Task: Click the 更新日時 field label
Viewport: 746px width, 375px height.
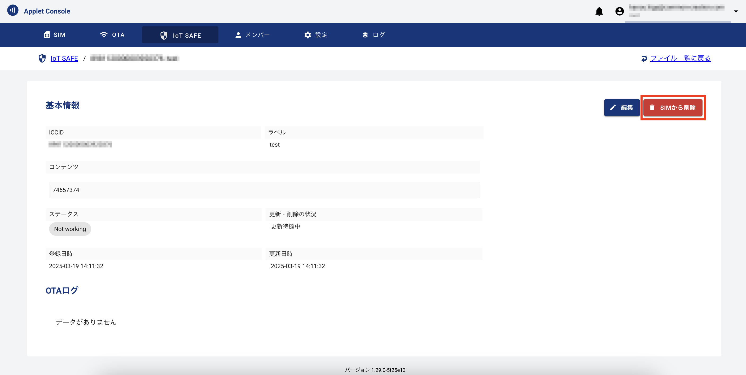Action: coord(281,254)
